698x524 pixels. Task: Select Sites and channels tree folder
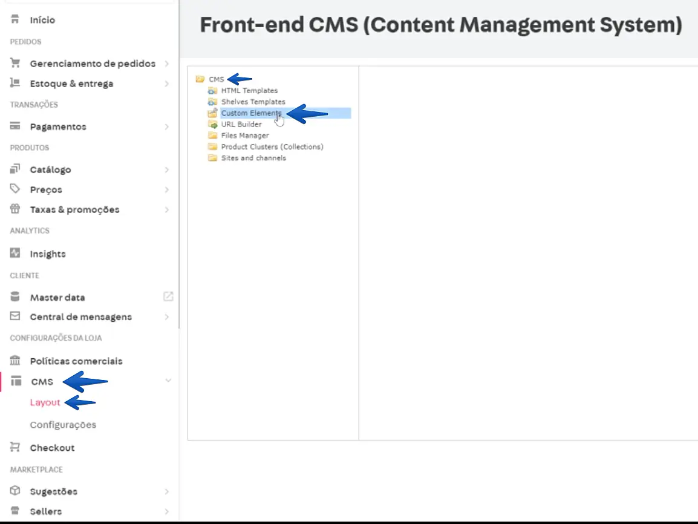pos(253,158)
